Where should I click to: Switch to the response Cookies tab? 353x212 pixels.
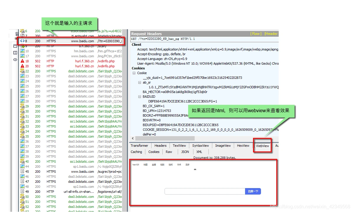click(x=154, y=152)
